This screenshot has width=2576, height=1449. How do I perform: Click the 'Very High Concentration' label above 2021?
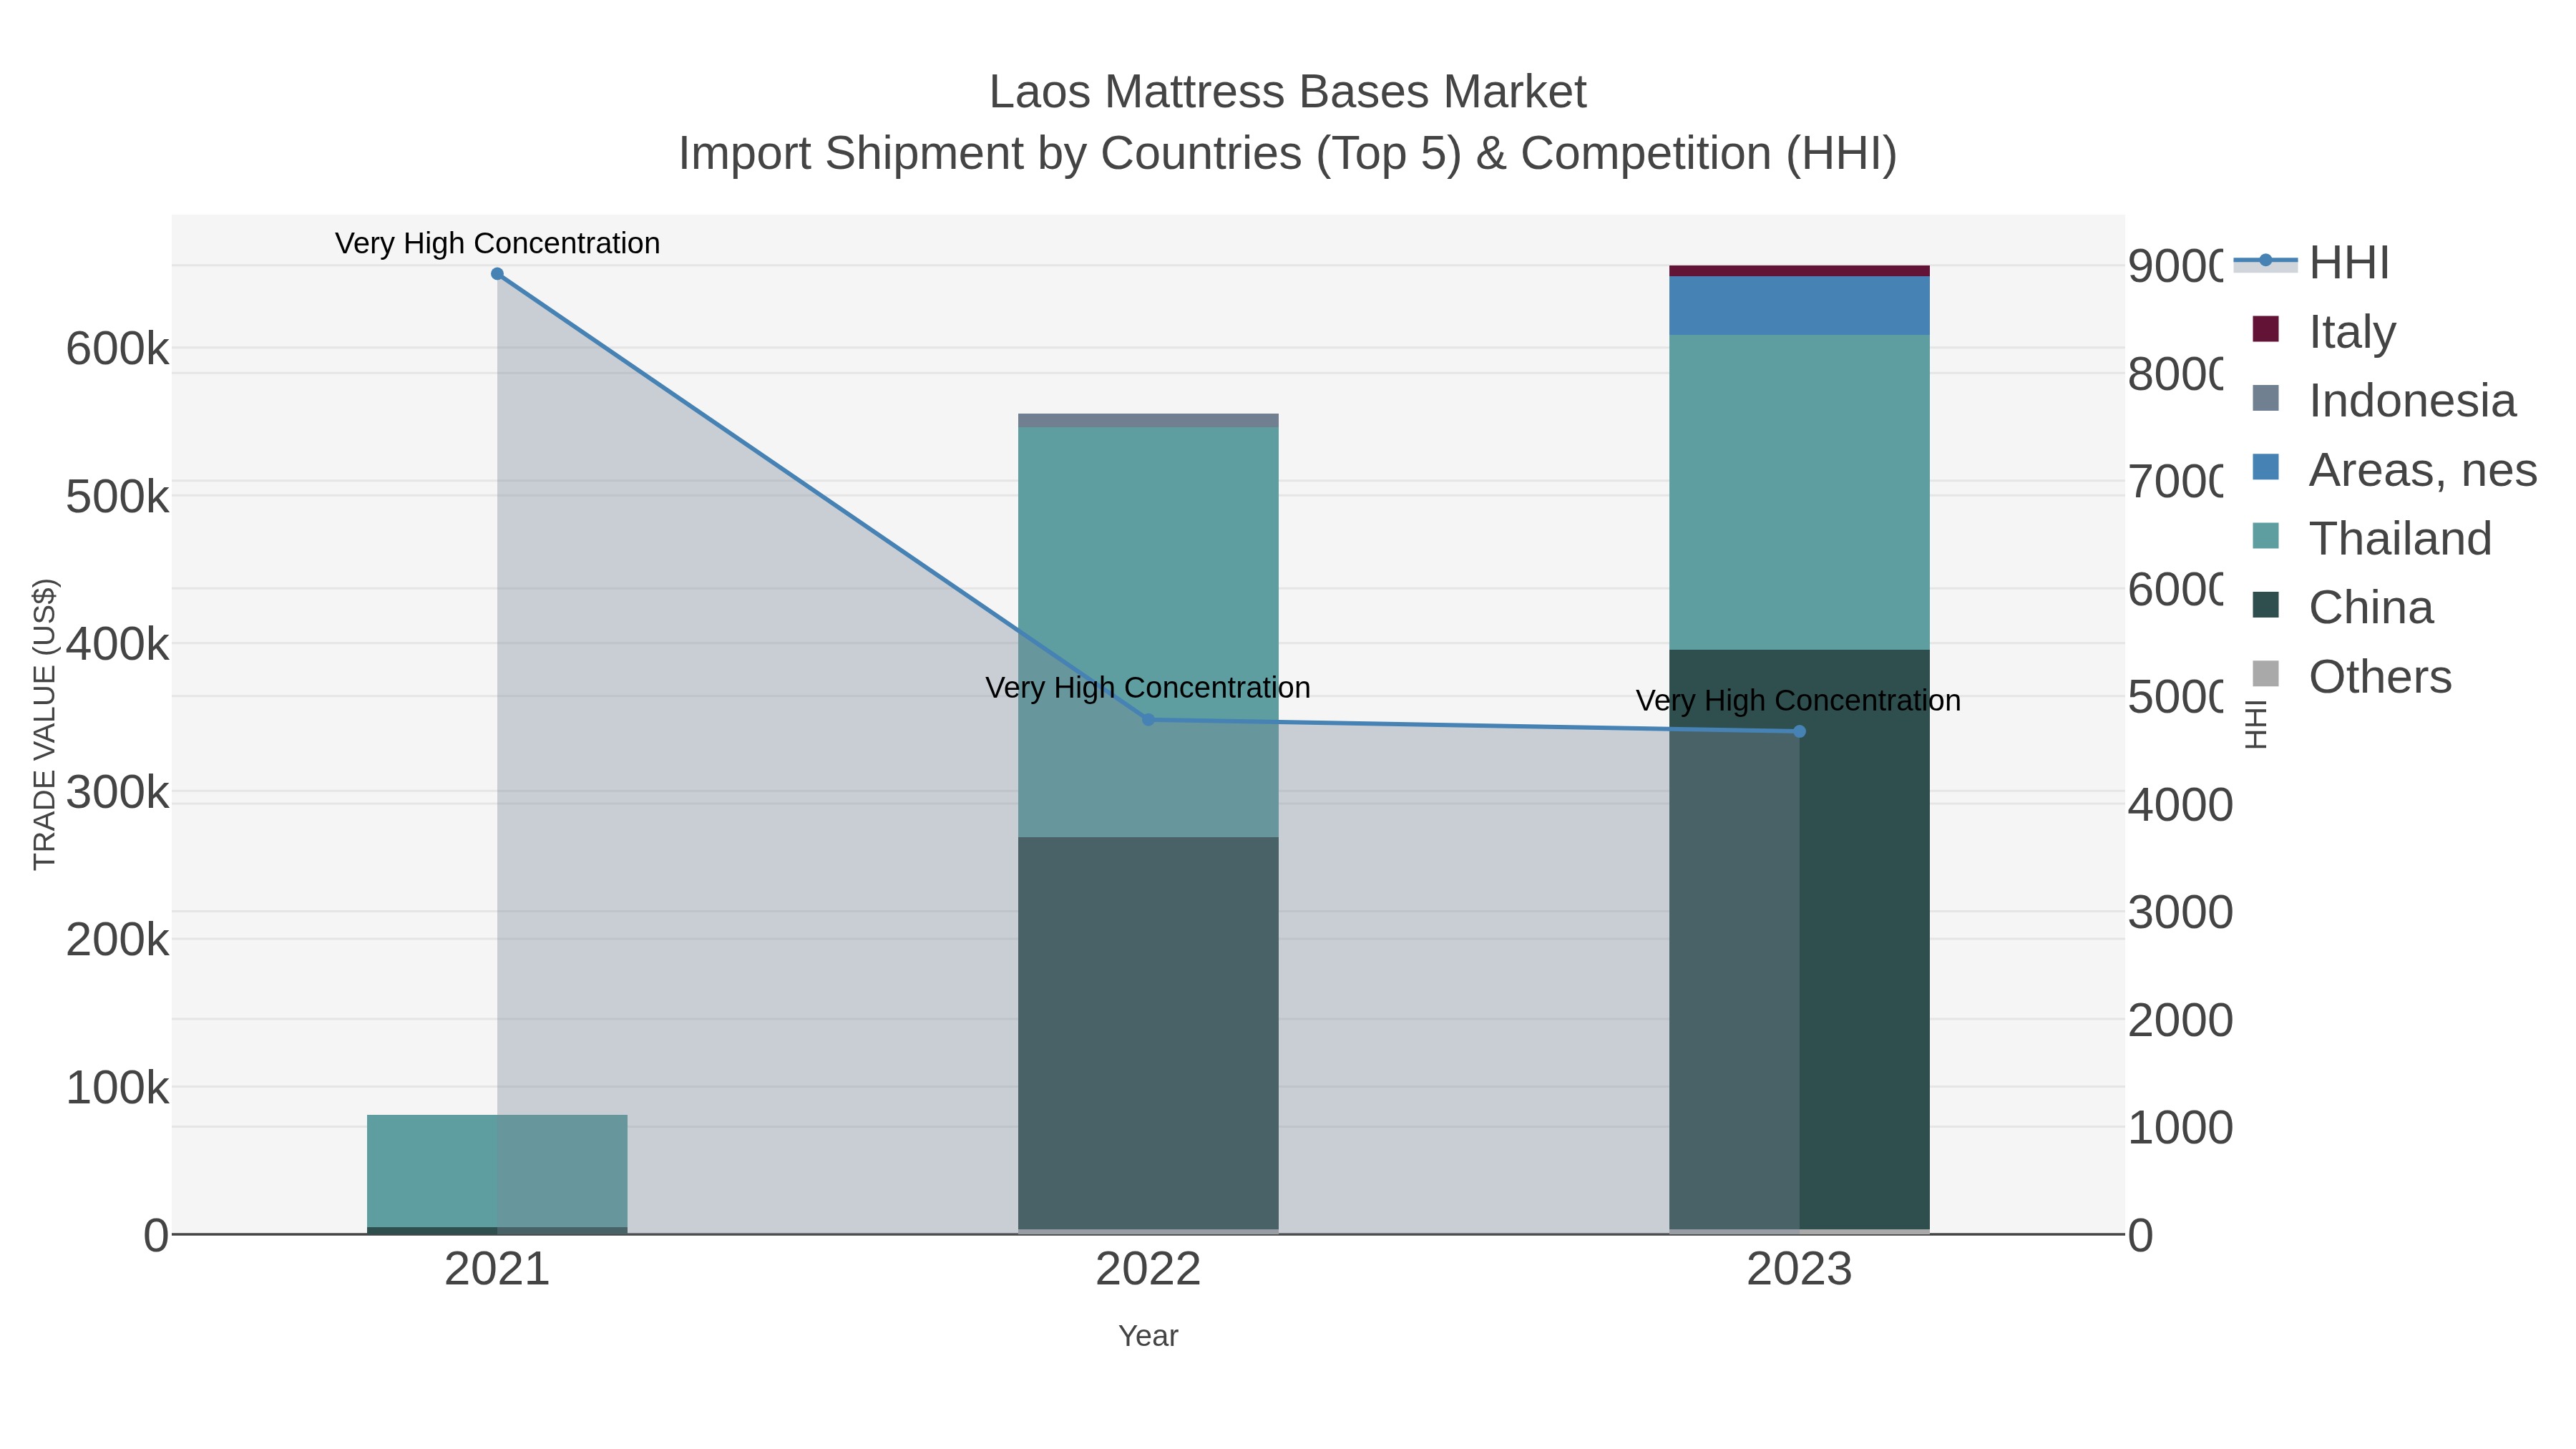497,244
